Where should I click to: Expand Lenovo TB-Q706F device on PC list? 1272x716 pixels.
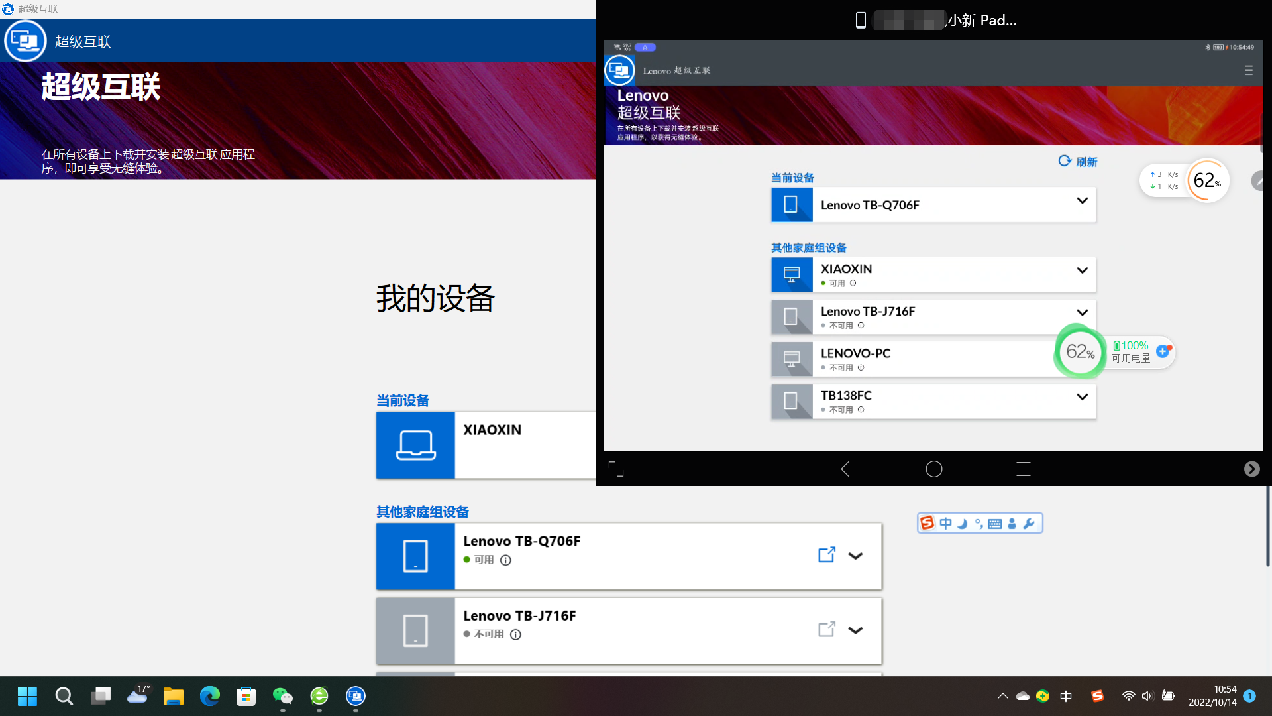tap(855, 556)
